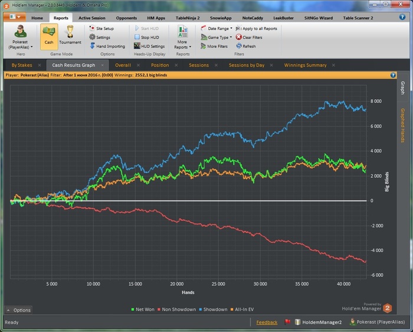This screenshot has height=332, width=413.
Task: Open Hand Importing
Action: (107, 46)
